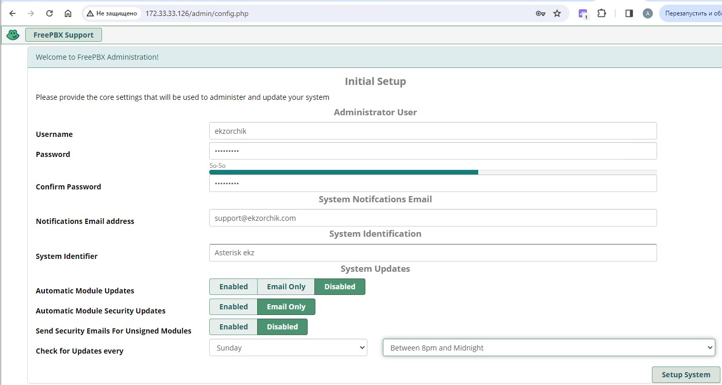Viewport: 722px width, 385px height.
Task: Reload the page with refresh icon
Action: (49, 13)
